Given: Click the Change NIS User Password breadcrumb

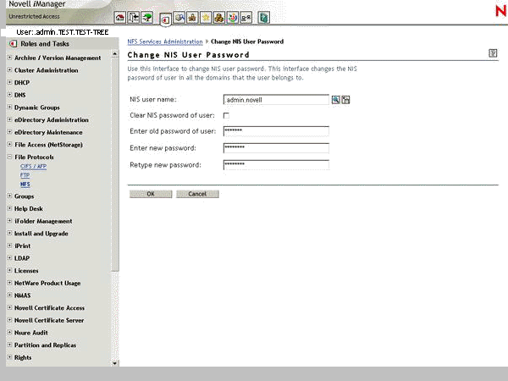Looking at the screenshot, I should [247, 41].
